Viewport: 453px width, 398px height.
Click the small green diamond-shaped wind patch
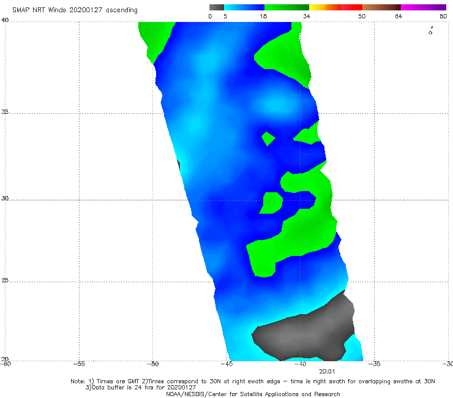[268, 139]
